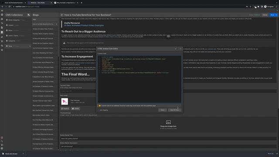Open the help icon at sidebar bottom
The image size is (279, 157).
[2, 148]
